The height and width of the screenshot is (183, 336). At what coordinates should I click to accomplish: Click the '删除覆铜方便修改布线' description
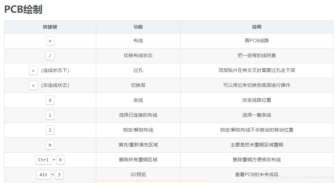257,160
